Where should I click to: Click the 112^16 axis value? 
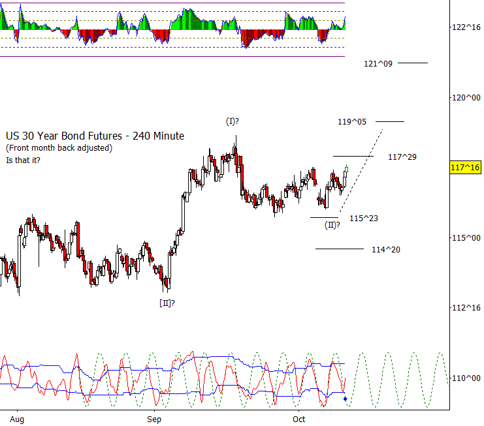[466, 308]
